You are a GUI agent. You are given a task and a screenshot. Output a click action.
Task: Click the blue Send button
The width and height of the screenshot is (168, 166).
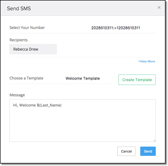[x=148, y=151]
